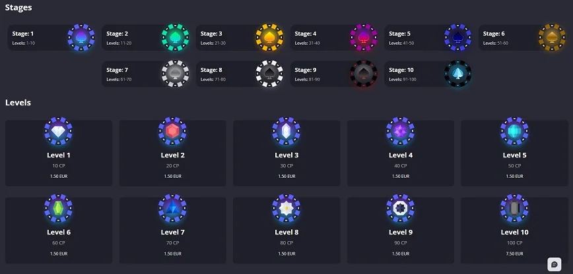The height and width of the screenshot is (274, 573).
Task: Select the white Stage 8 chip icon
Action: coord(269,74)
